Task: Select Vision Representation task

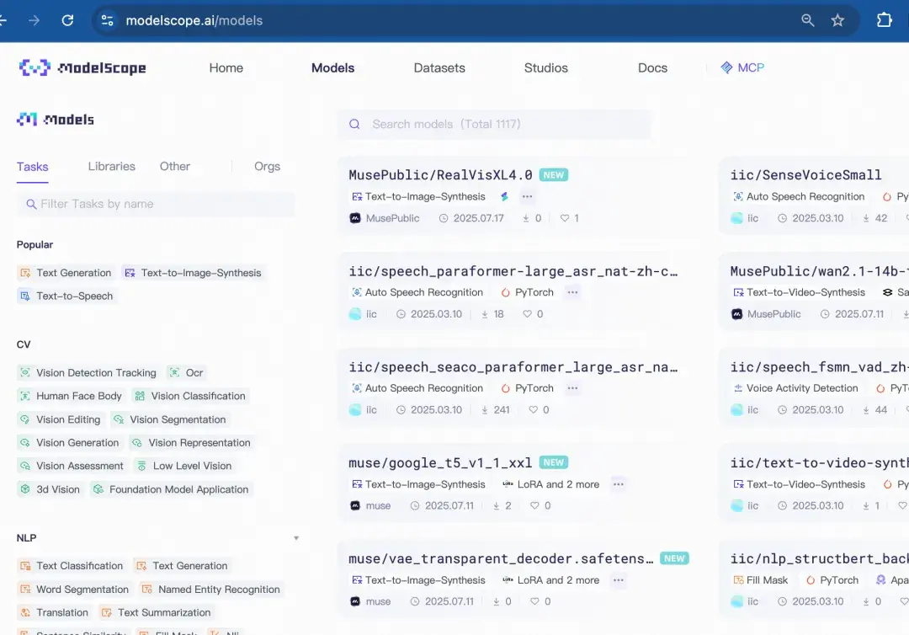Action: [192, 442]
